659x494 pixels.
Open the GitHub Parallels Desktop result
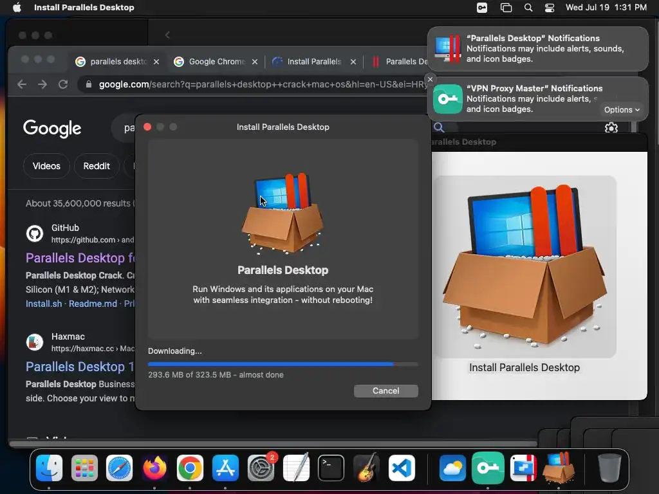(80, 257)
